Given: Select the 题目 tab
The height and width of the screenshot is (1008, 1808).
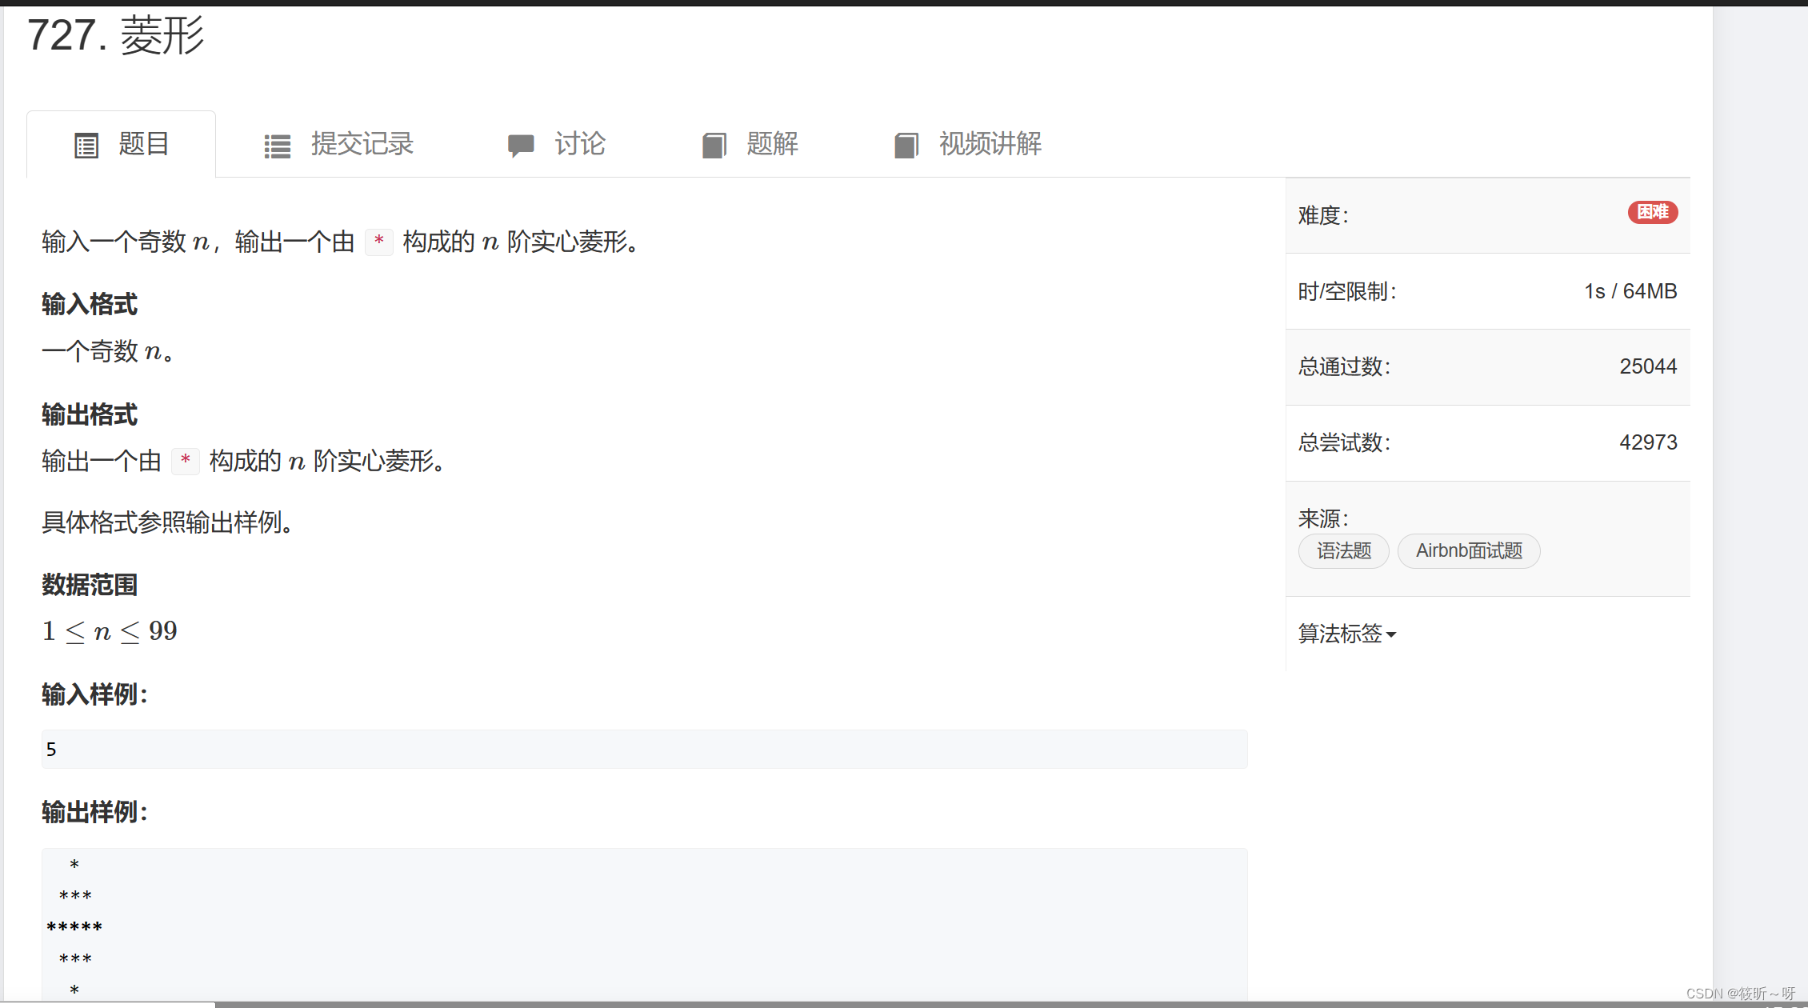Looking at the screenshot, I should point(143,145).
